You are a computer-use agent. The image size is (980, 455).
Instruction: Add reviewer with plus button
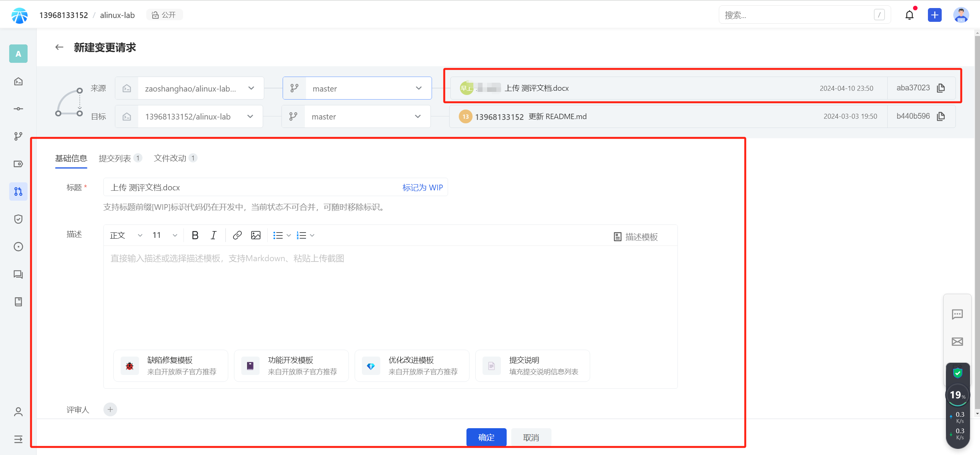pyautogui.click(x=110, y=409)
